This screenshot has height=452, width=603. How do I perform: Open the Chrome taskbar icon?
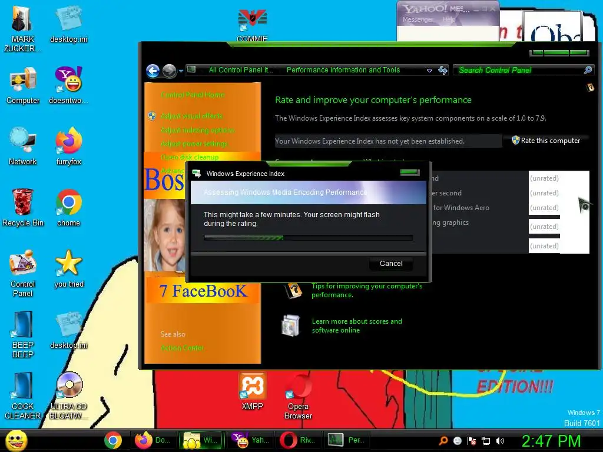[x=112, y=440]
